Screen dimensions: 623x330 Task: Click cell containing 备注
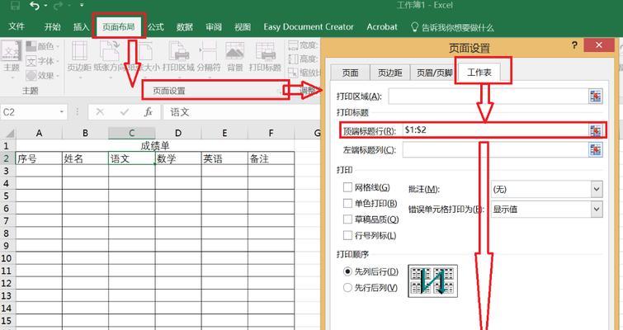[271, 158]
